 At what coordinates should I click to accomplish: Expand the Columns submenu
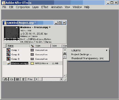(x=88, y=50)
